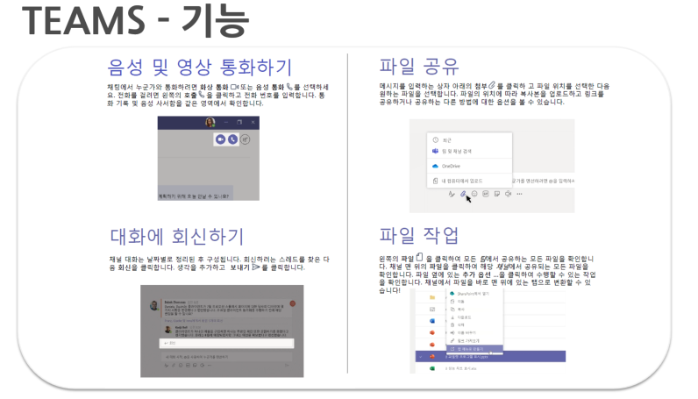Screen dimensions: 698x399
Task: Start an audio call with the phone icon
Action: [232, 139]
